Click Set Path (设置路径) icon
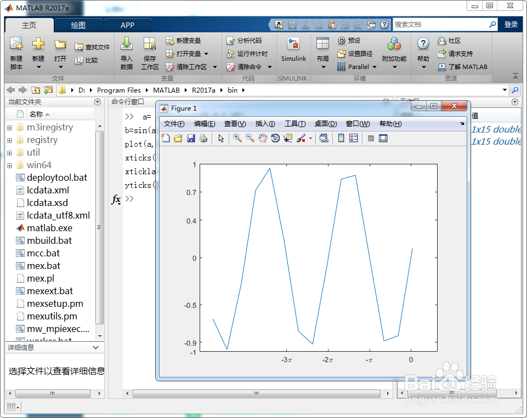Viewport: 527px width, 418px height. click(x=342, y=53)
